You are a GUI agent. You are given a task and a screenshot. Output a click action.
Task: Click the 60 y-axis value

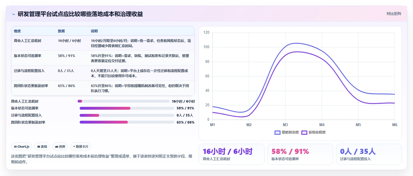tap(207, 76)
